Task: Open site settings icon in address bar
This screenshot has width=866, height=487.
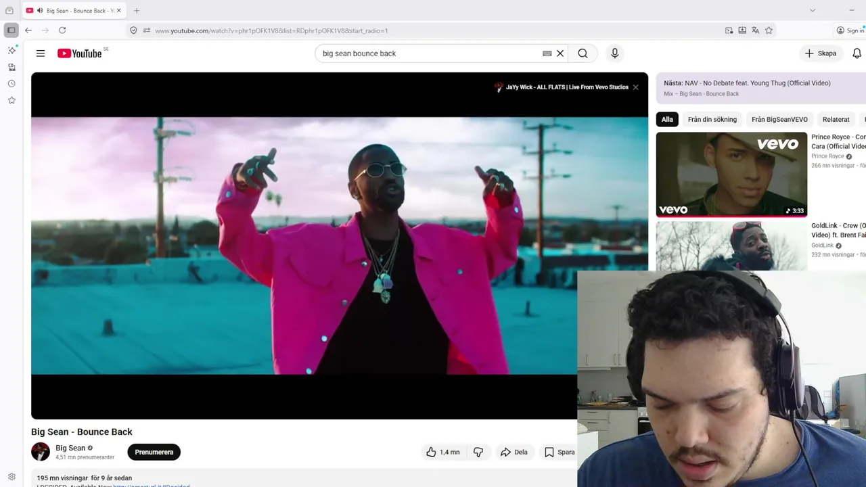Action: tap(147, 30)
